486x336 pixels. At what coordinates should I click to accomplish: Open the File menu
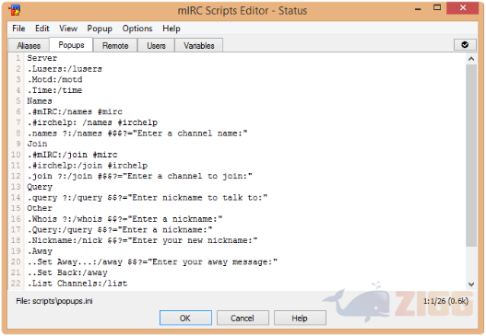[x=18, y=29]
